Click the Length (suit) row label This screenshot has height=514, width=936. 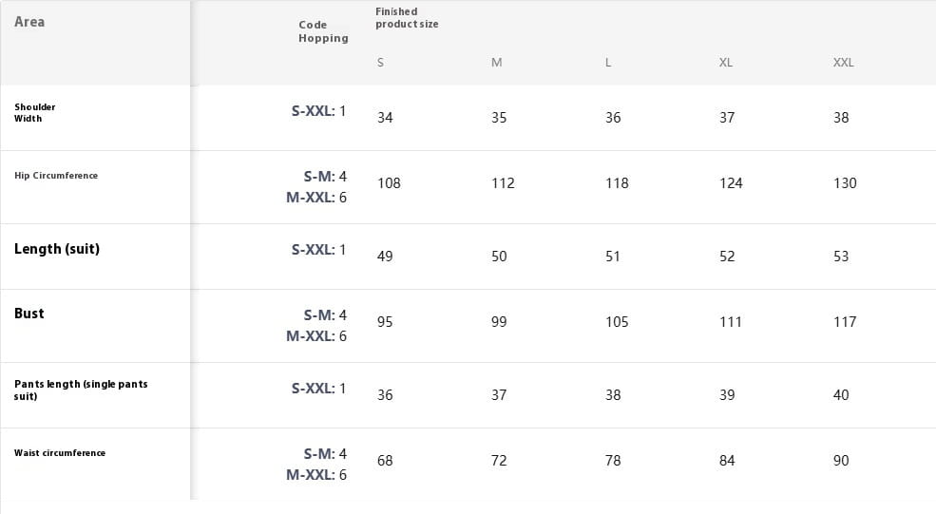pyautogui.click(x=57, y=249)
